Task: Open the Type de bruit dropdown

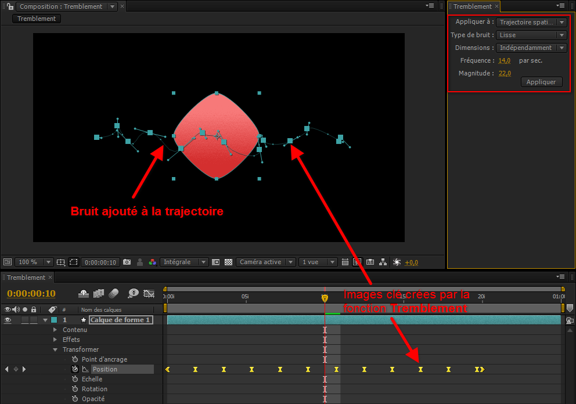Action: click(531, 35)
